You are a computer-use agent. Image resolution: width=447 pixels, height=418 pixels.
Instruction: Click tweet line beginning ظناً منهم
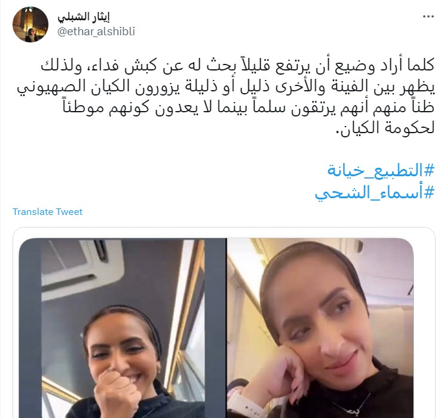pyautogui.click(x=249, y=107)
